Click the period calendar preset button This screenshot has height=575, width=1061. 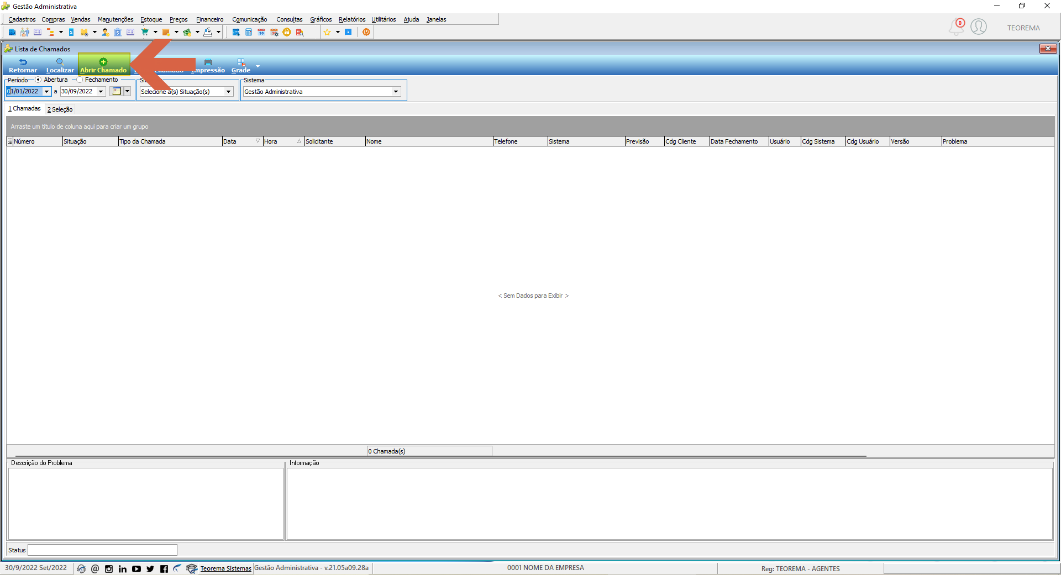click(x=116, y=92)
